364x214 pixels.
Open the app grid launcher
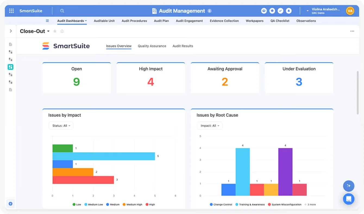(x=11, y=11)
